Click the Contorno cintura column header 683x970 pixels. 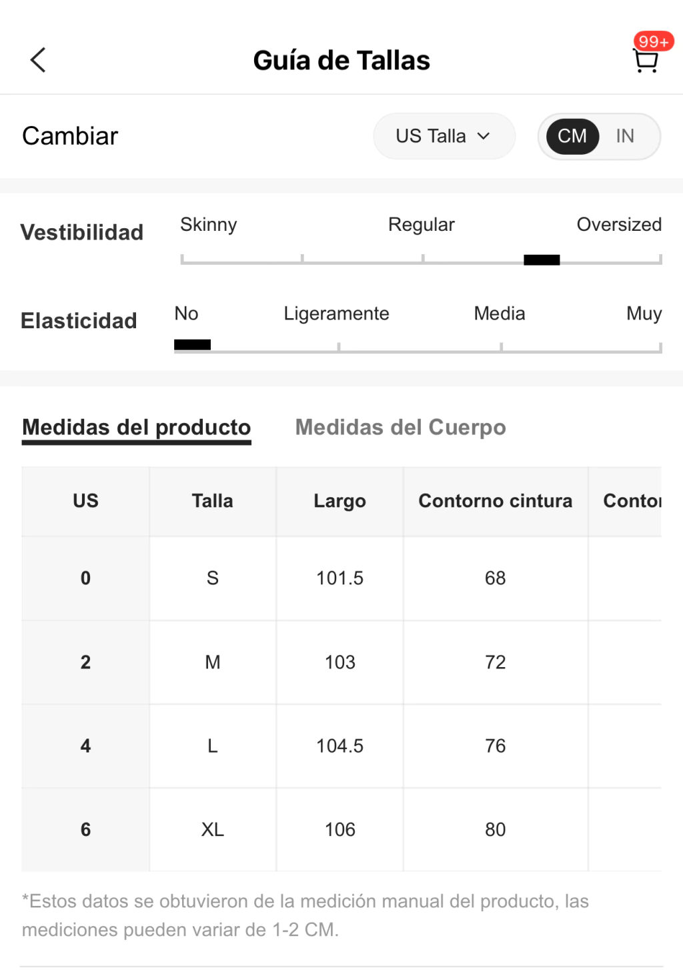pos(496,502)
